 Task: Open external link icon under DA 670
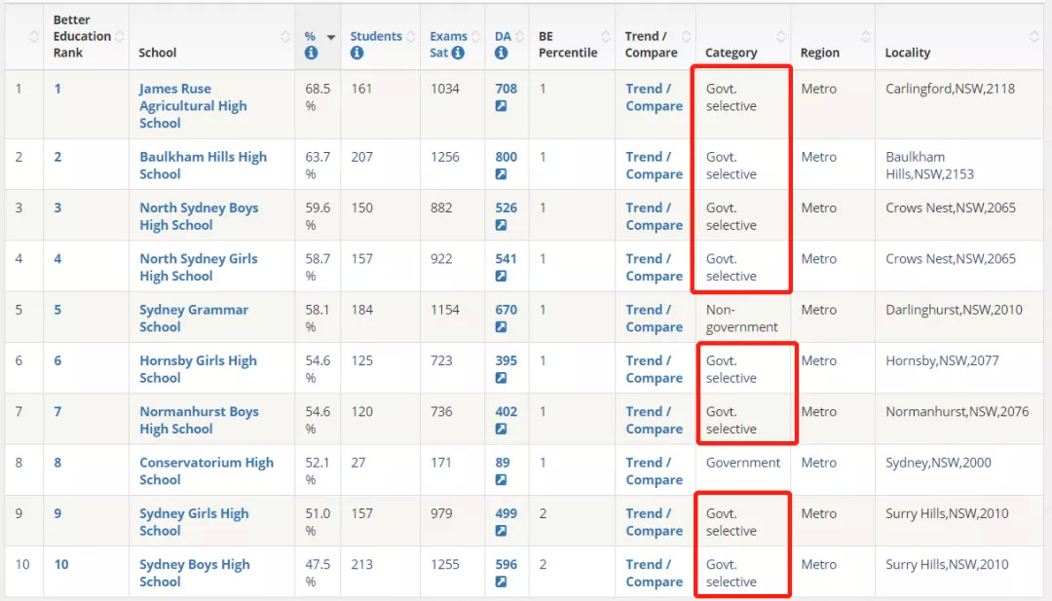click(x=501, y=327)
